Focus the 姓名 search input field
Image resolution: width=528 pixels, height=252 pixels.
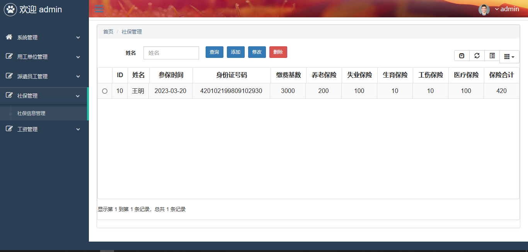(x=171, y=53)
